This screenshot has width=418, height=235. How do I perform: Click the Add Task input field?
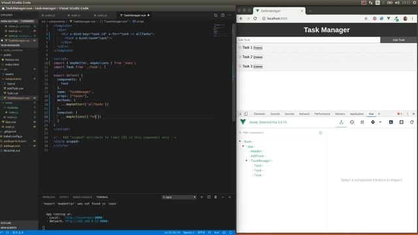coord(308,40)
